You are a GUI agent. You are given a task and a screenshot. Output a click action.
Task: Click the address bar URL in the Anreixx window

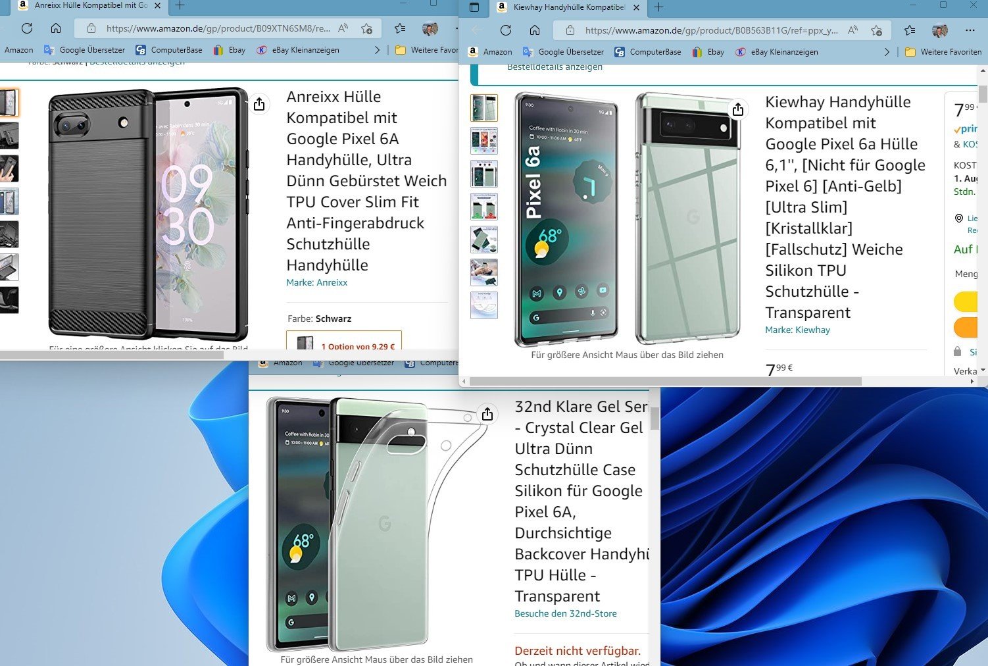point(218,28)
